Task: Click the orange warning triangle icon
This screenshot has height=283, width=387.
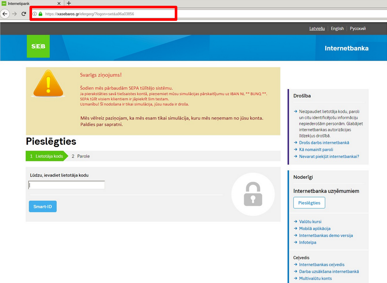Action: tap(48, 84)
